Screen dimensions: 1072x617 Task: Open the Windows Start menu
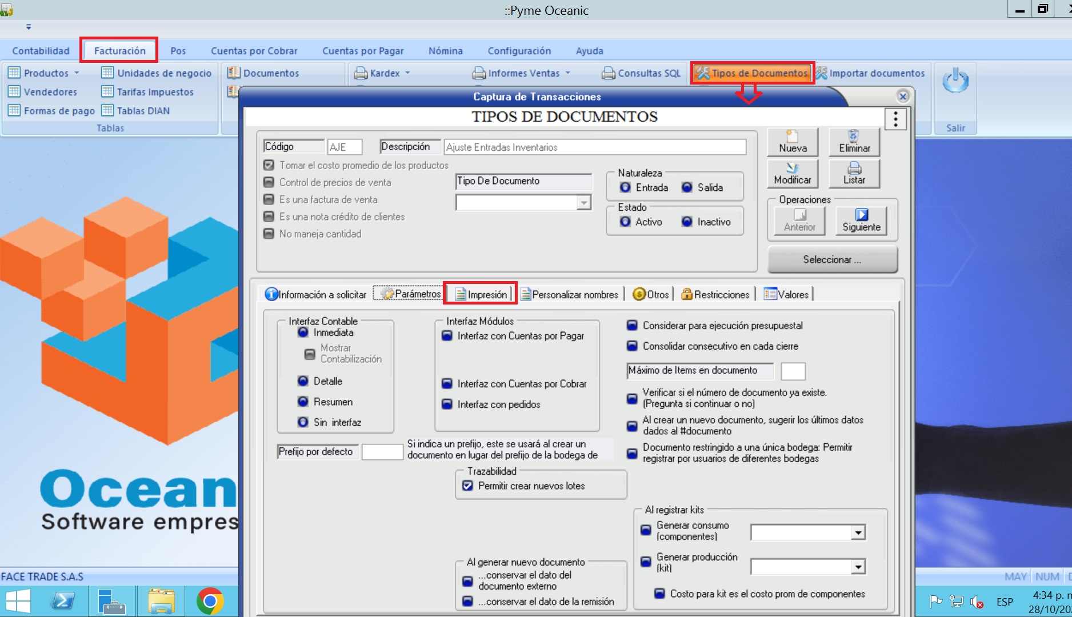18,602
